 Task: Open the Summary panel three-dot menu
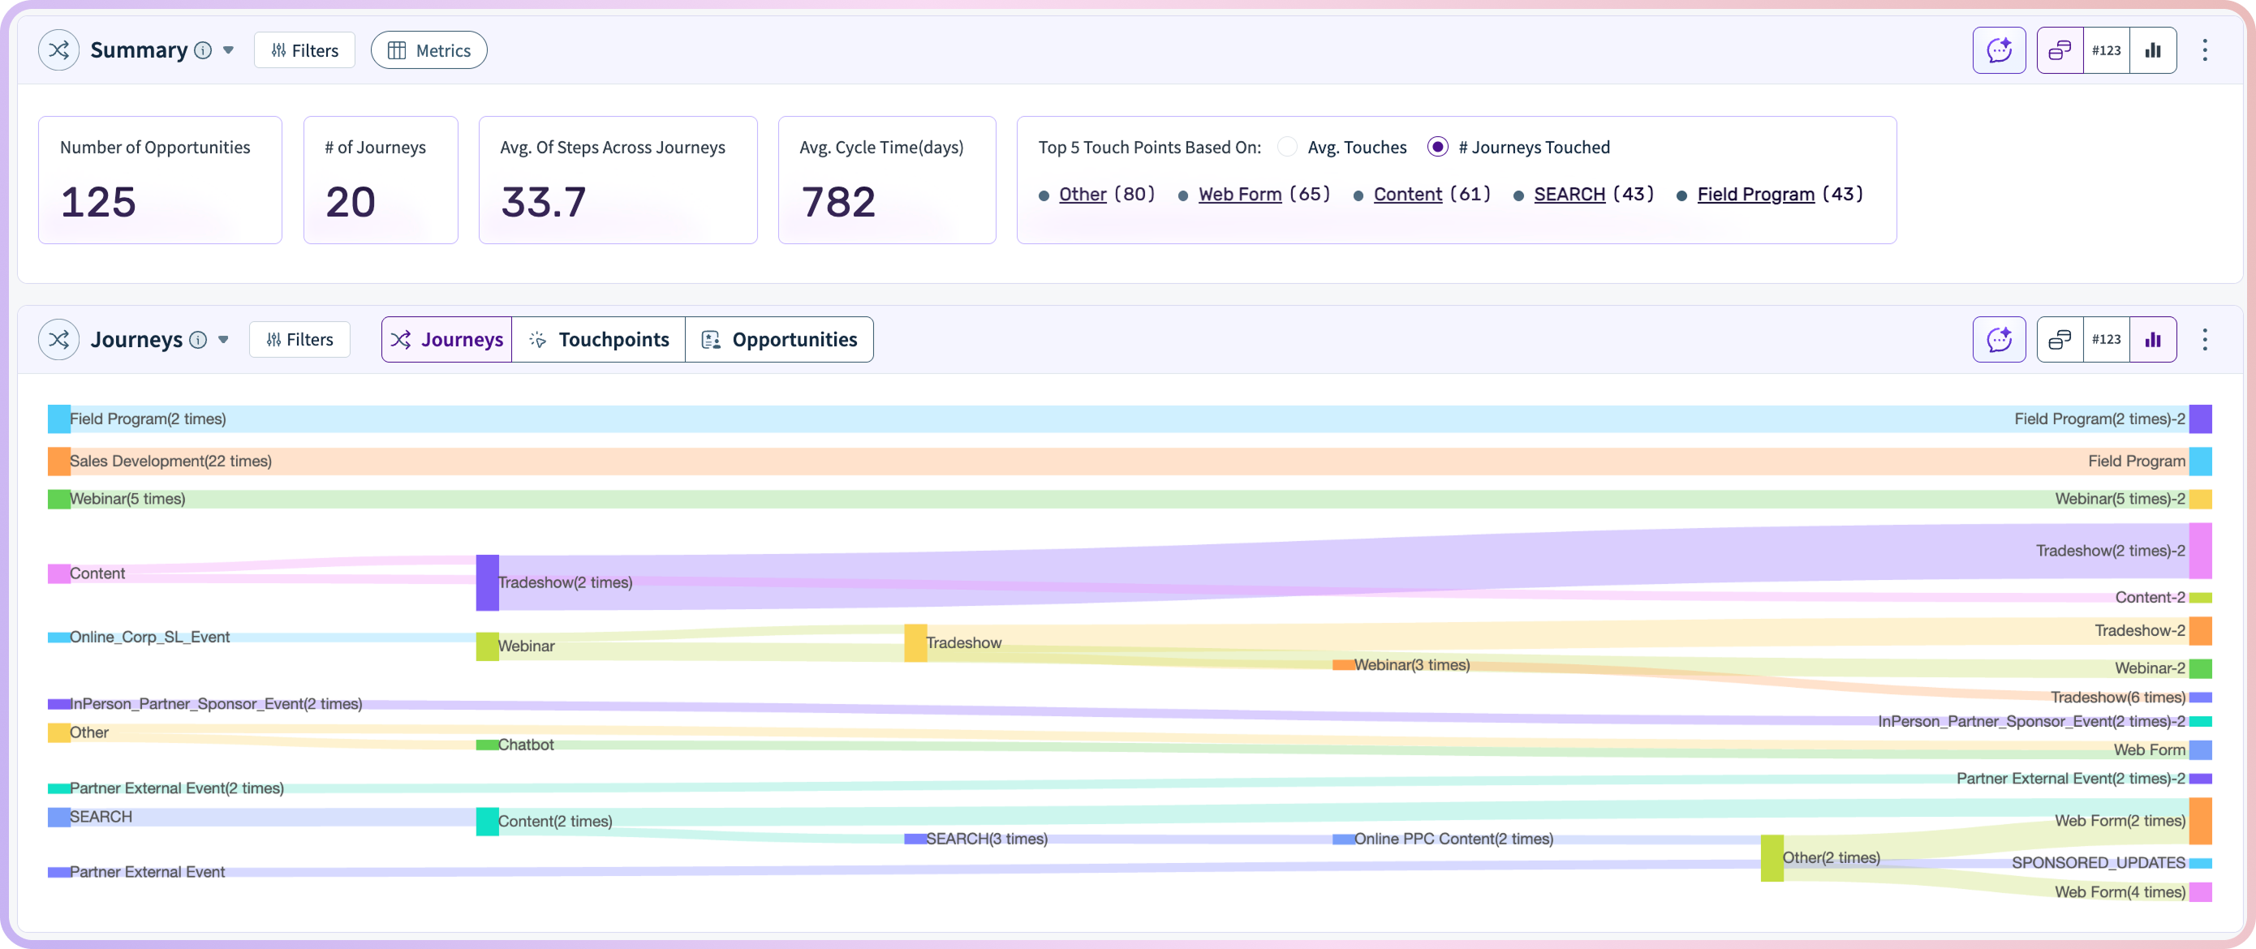tap(2204, 51)
